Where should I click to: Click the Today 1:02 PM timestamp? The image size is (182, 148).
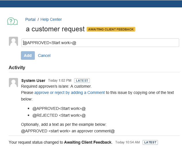coord(60,81)
